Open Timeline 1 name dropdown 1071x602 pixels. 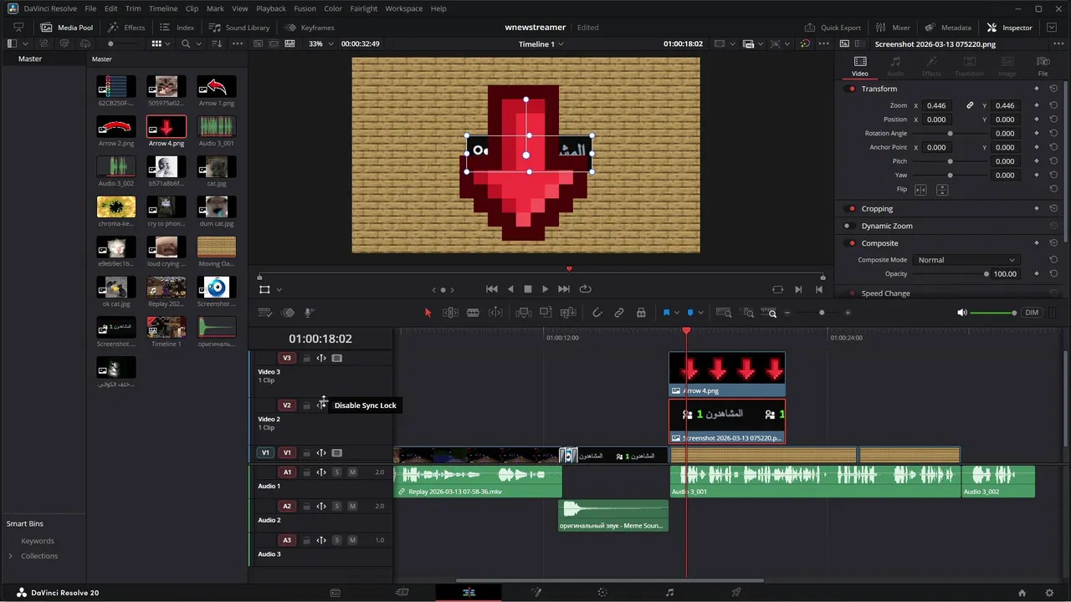[541, 43]
